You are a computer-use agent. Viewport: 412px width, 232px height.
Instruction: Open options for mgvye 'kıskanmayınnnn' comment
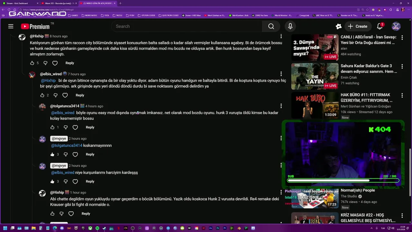pyautogui.click(x=281, y=138)
